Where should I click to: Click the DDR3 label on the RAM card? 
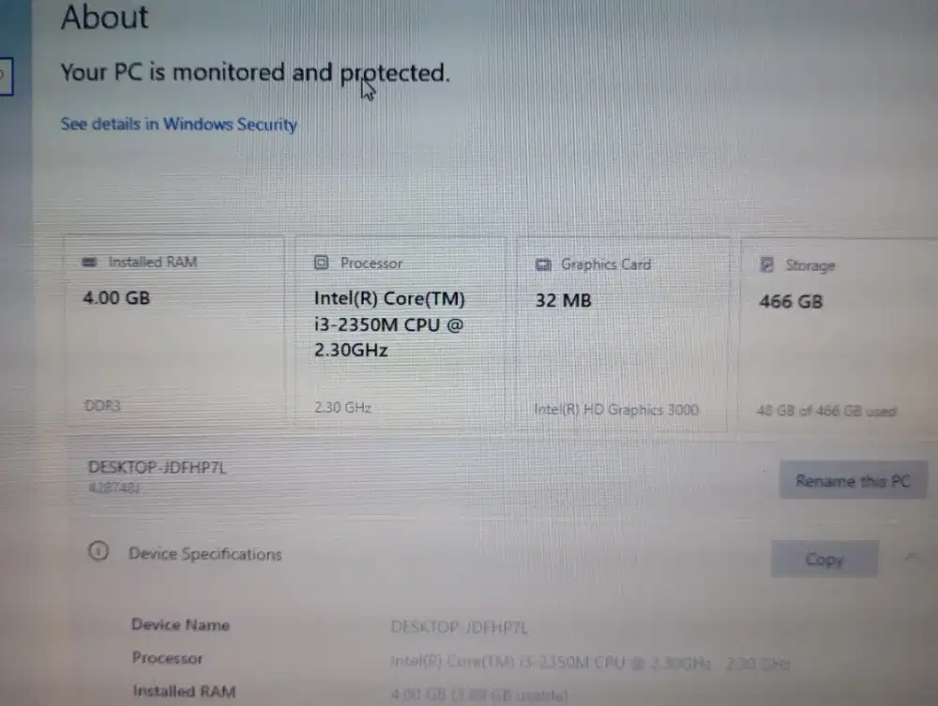101,405
